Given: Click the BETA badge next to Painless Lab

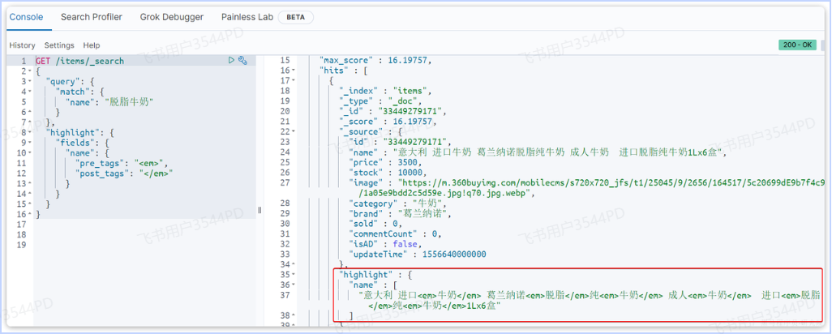Looking at the screenshot, I should pos(295,17).
